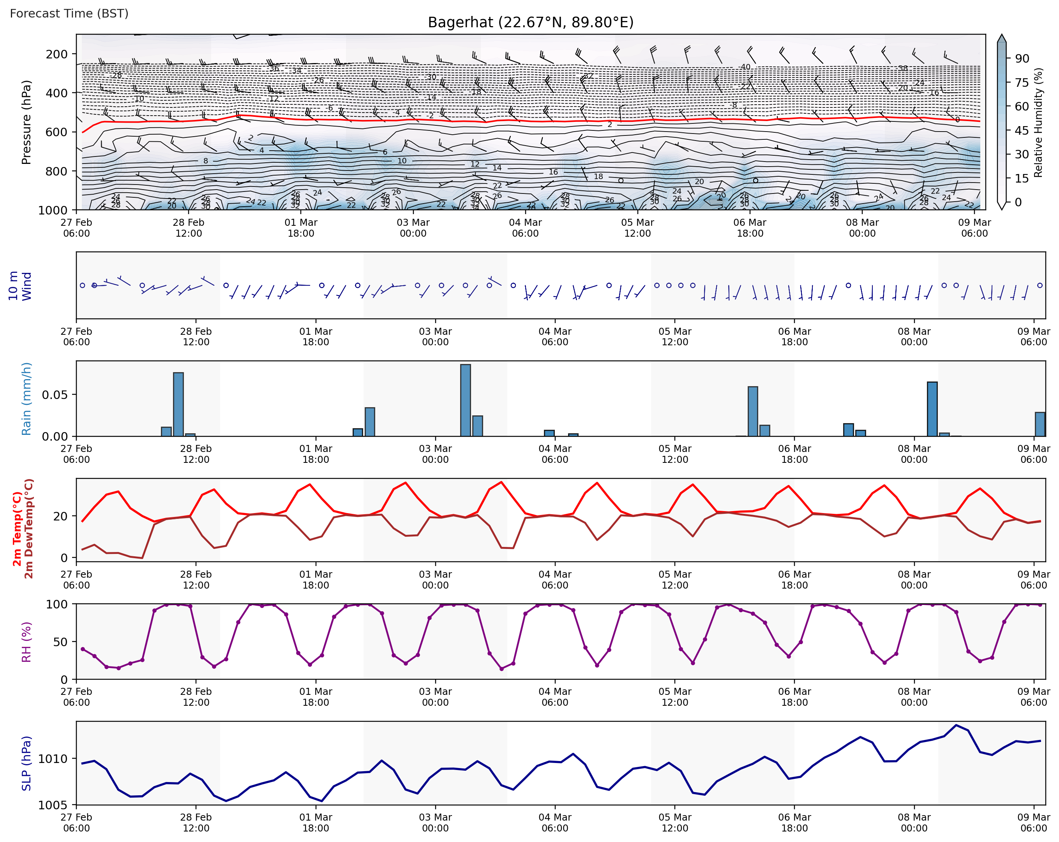The width and height of the screenshot is (1059, 842).
Task: Click the 1000 tick on the pressure axis
Action: point(53,210)
